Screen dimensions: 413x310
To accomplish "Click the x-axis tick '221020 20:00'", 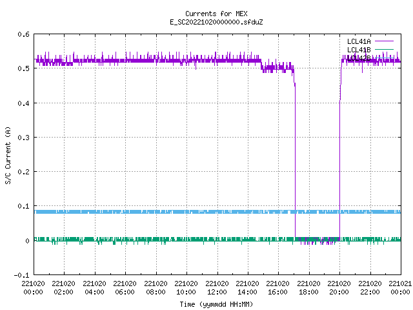I will [x=339, y=288].
